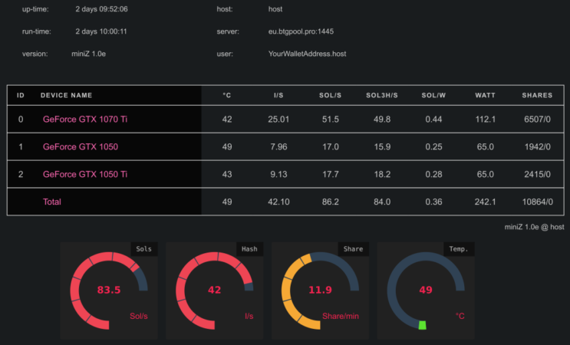Click the Temp. gauge showing 49
Screen dimensions: 570x345
pos(426,291)
